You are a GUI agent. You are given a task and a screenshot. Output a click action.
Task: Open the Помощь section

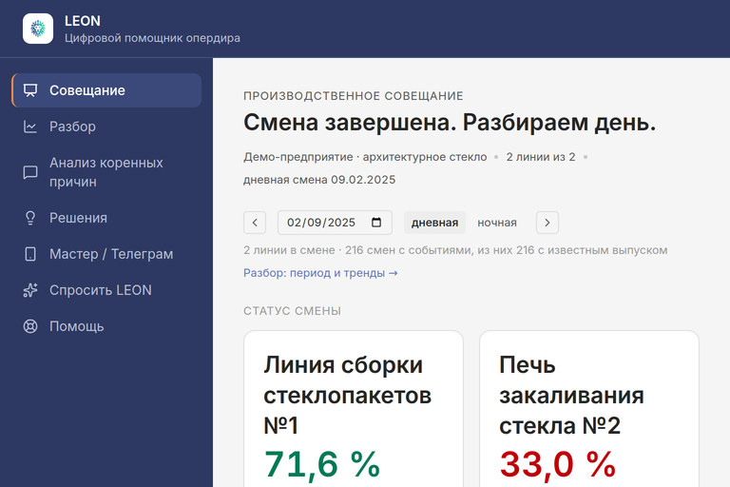point(106,326)
